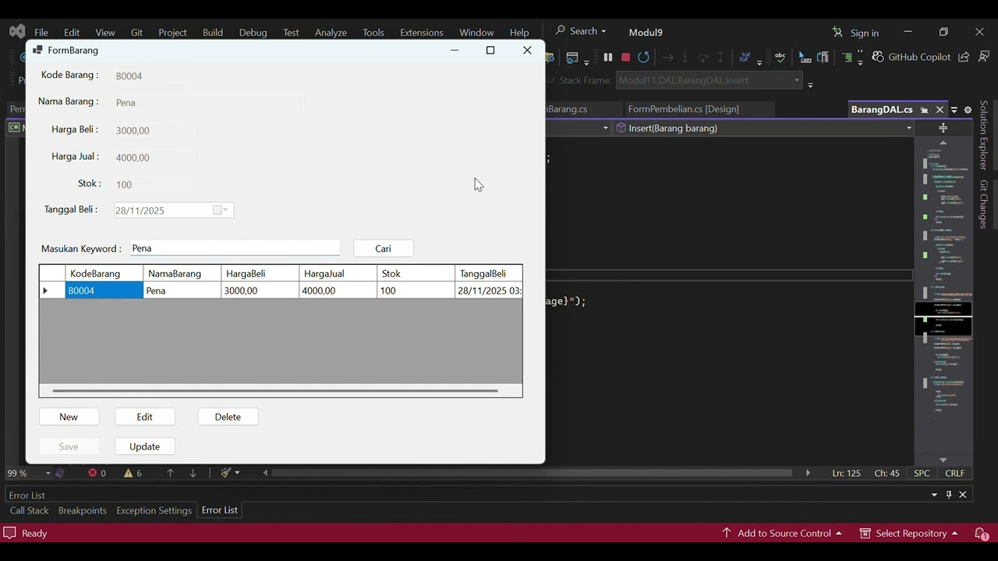Switch to the Breakpoints tab
Viewport: 998px width, 561px height.
point(82,510)
